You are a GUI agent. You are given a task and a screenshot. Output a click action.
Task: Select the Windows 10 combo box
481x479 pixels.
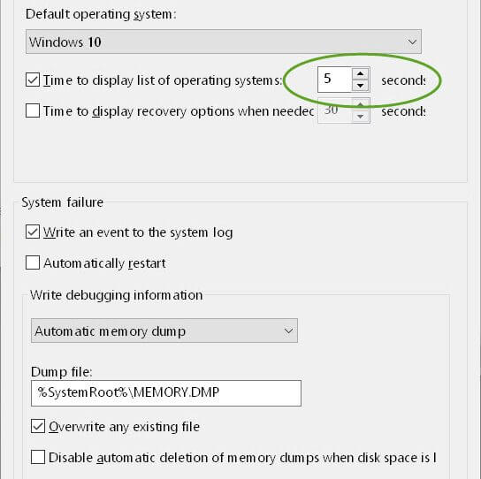pyautogui.click(x=224, y=42)
